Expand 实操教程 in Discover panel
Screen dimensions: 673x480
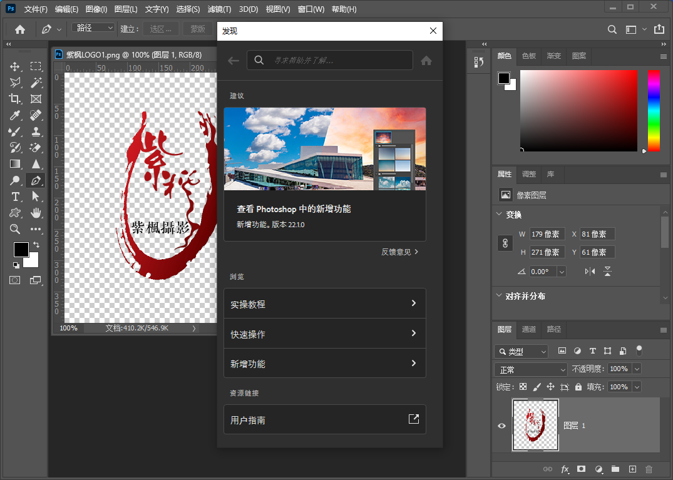325,304
